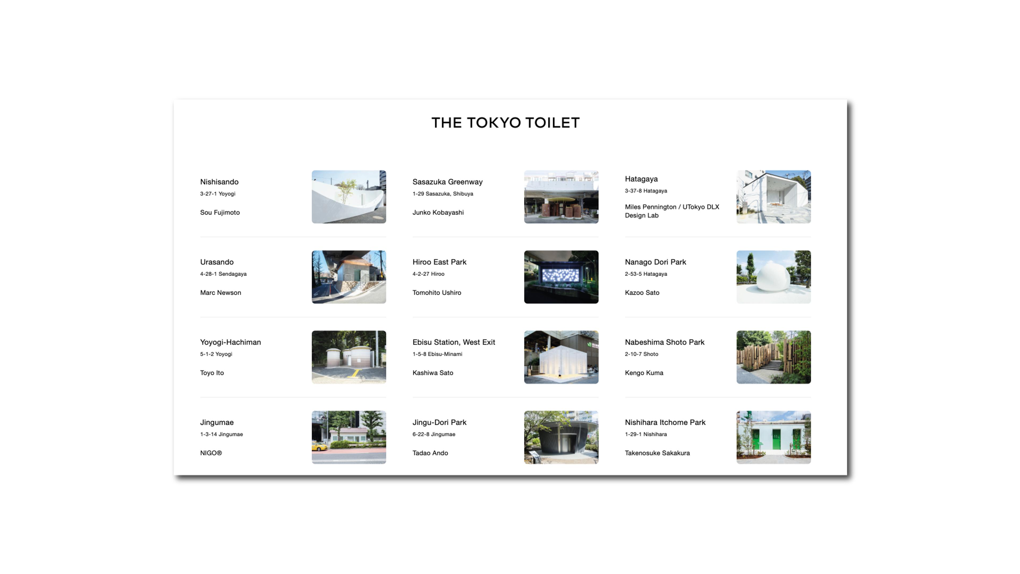Click the address 4-28-1 Sendagaya

(223, 274)
